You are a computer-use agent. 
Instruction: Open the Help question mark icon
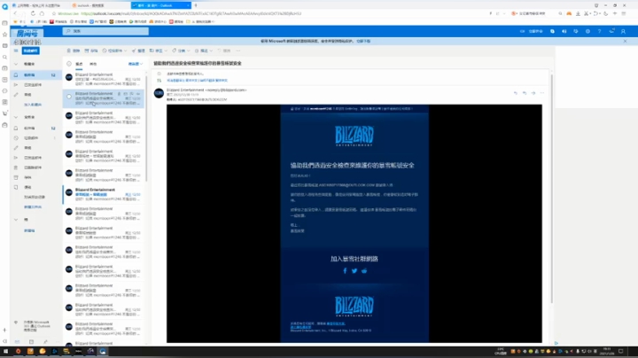click(599, 31)
